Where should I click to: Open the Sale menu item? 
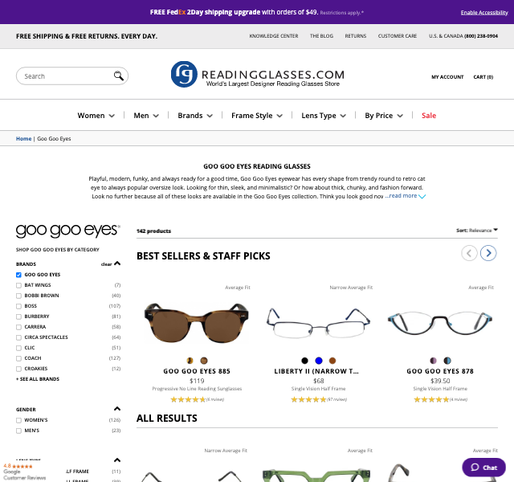(429, 116)
